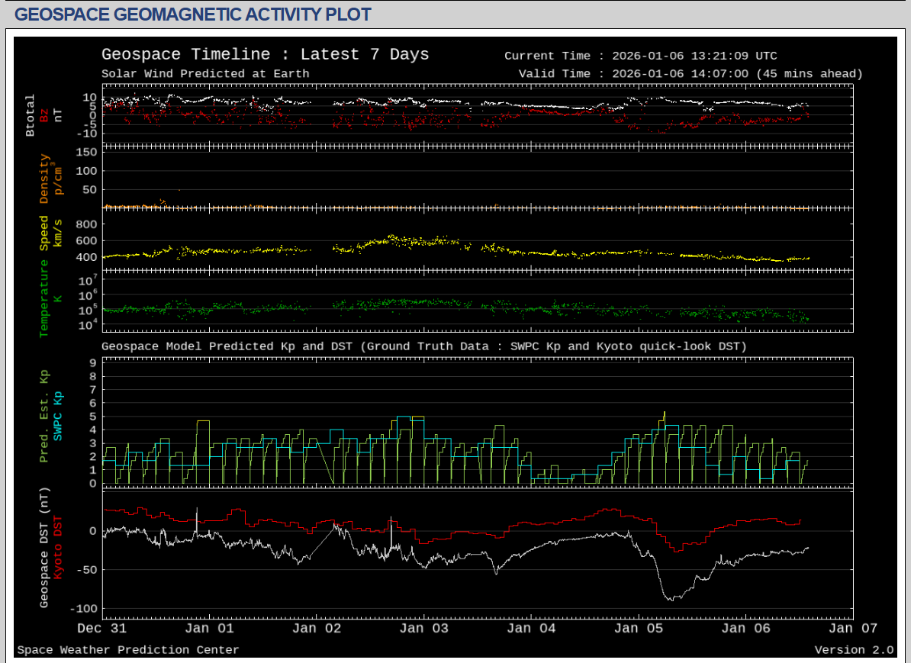Click the 'Geospace Timeline : Latest 7 Days' title
This screenshot has width=911, height=663.
[265, 54]
